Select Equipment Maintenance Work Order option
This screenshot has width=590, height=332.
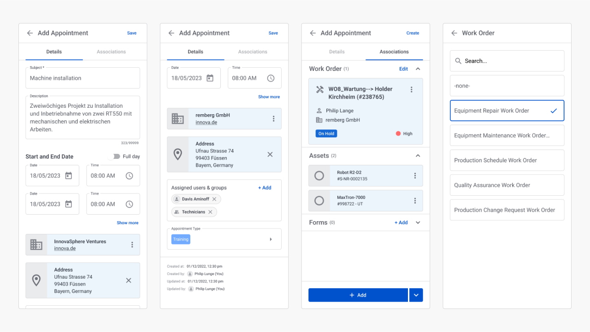[x=507, y=135]
